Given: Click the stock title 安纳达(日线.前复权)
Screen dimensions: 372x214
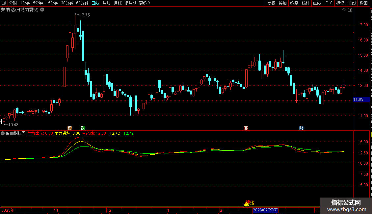Looking at the screenshot, I should point(19,10).
